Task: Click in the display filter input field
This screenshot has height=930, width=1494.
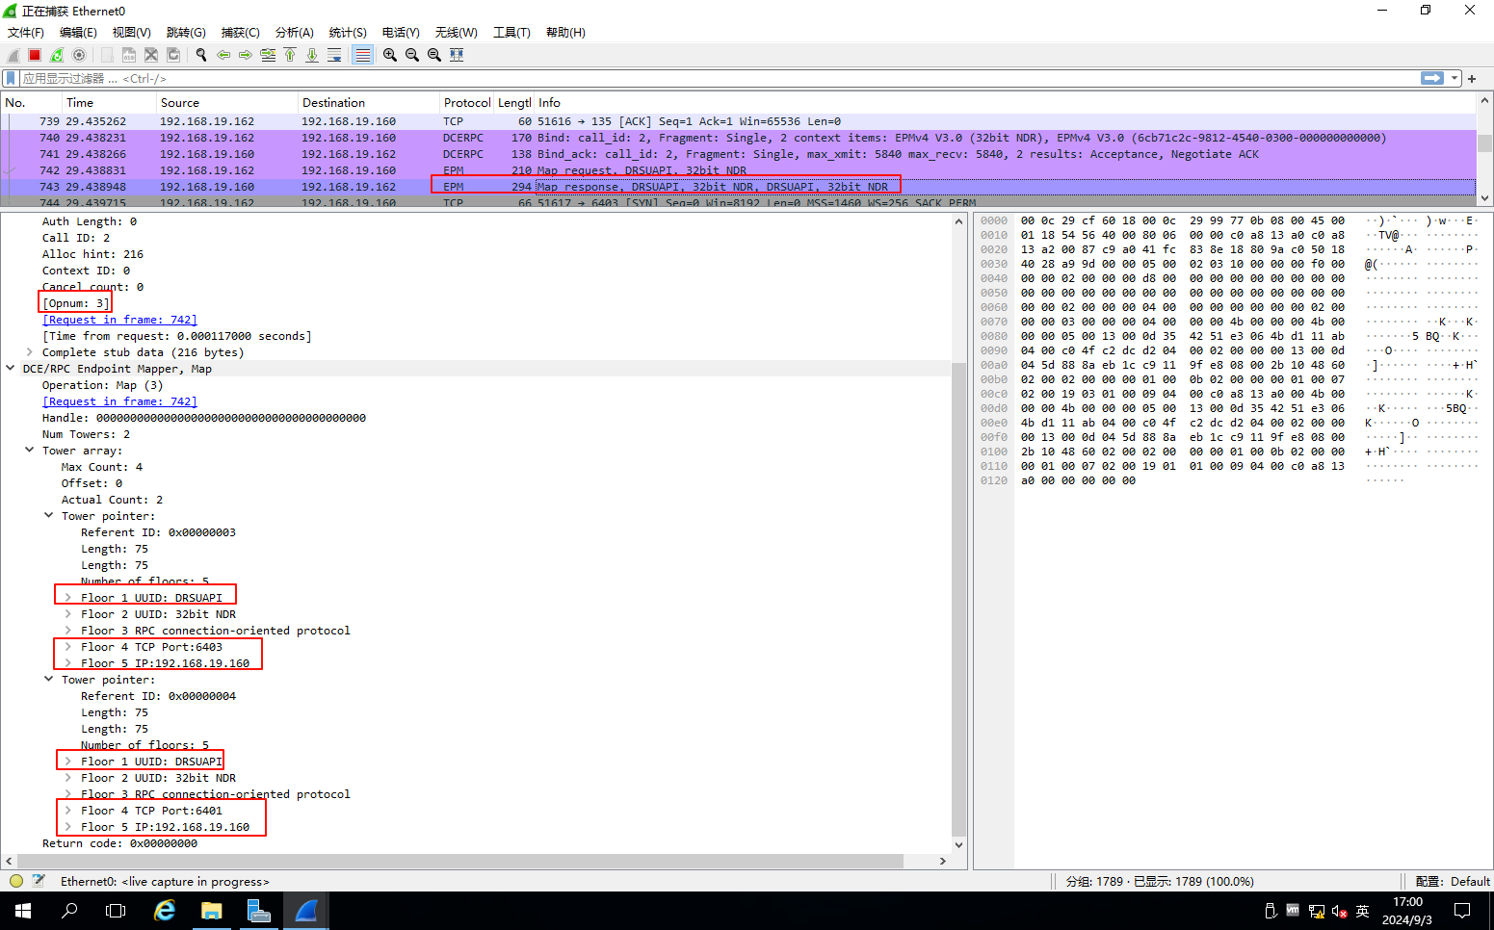Action: 674,78
